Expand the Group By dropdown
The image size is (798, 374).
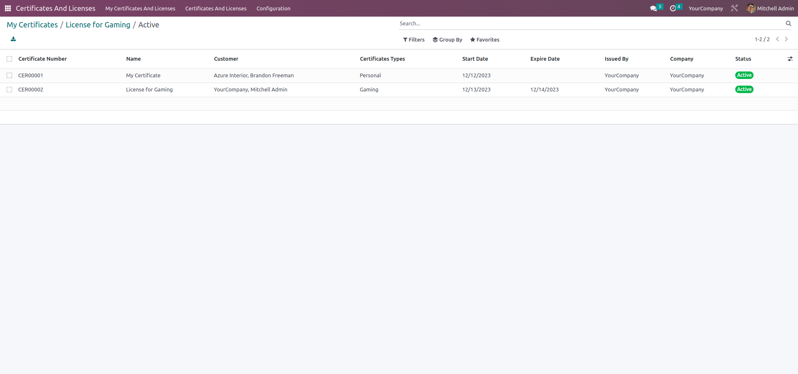point(447,40)
